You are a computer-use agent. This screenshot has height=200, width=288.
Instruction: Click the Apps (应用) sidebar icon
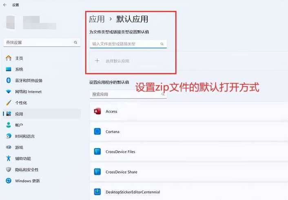(x=9, y=114)
